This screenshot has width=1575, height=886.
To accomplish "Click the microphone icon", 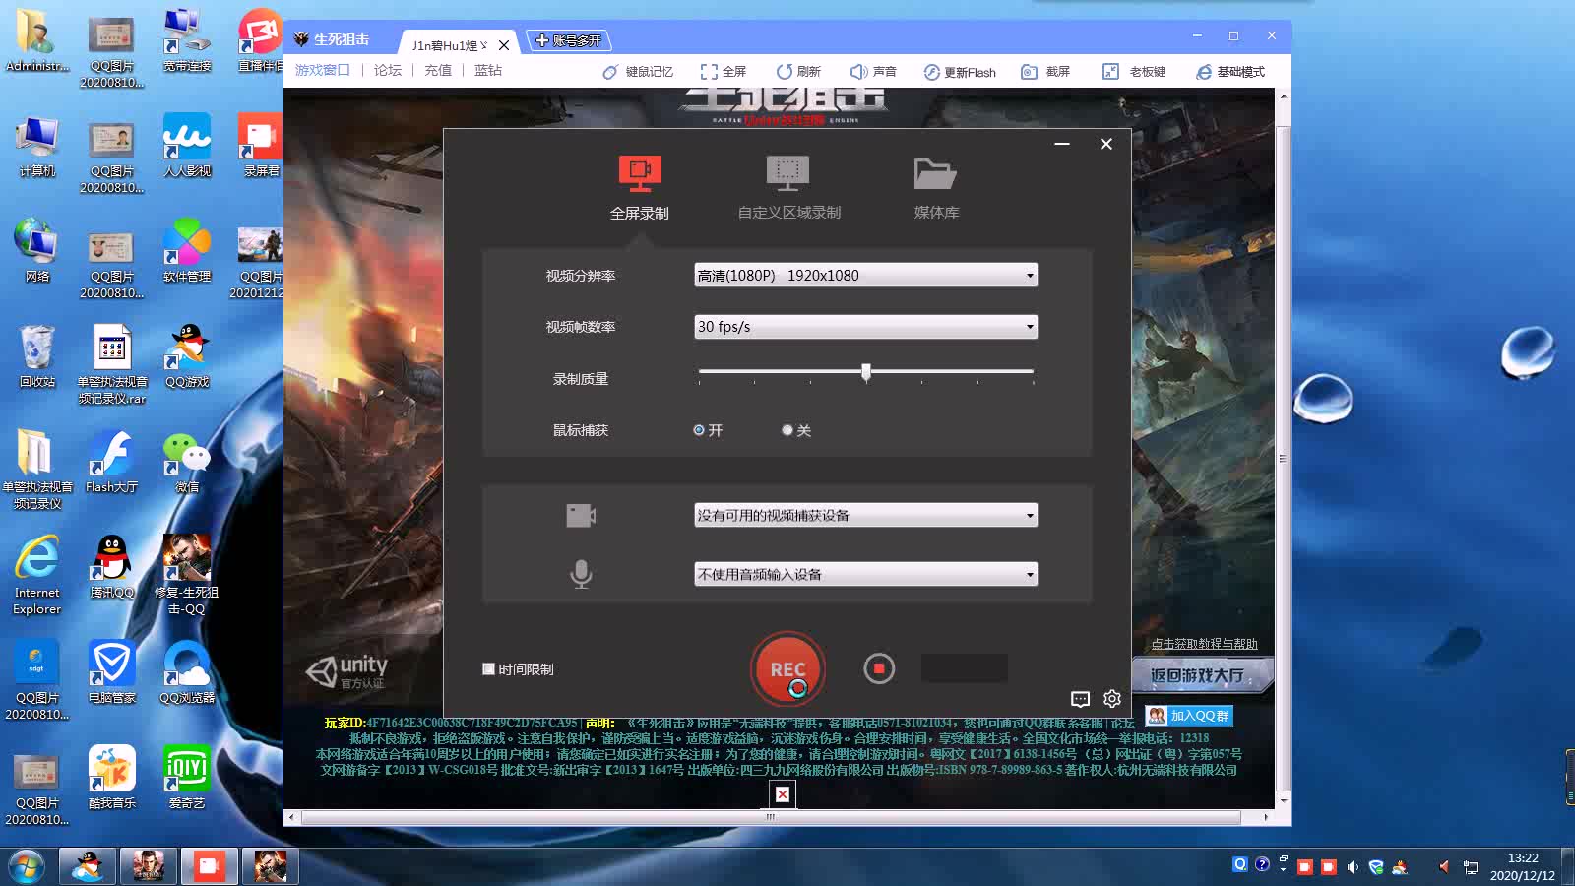I will pos(581,574).
